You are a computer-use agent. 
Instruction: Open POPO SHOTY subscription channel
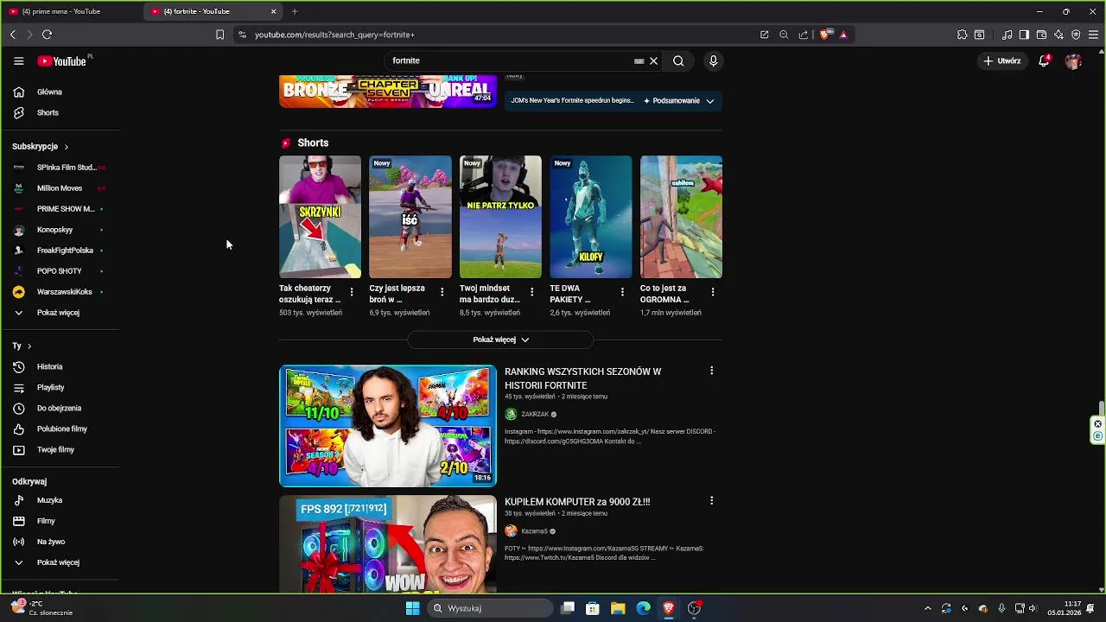[60, 271]
